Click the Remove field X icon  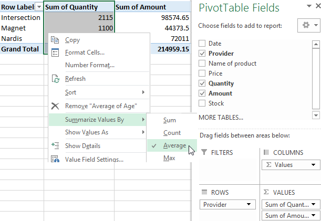pyautogui.click(x=55, y=106)
